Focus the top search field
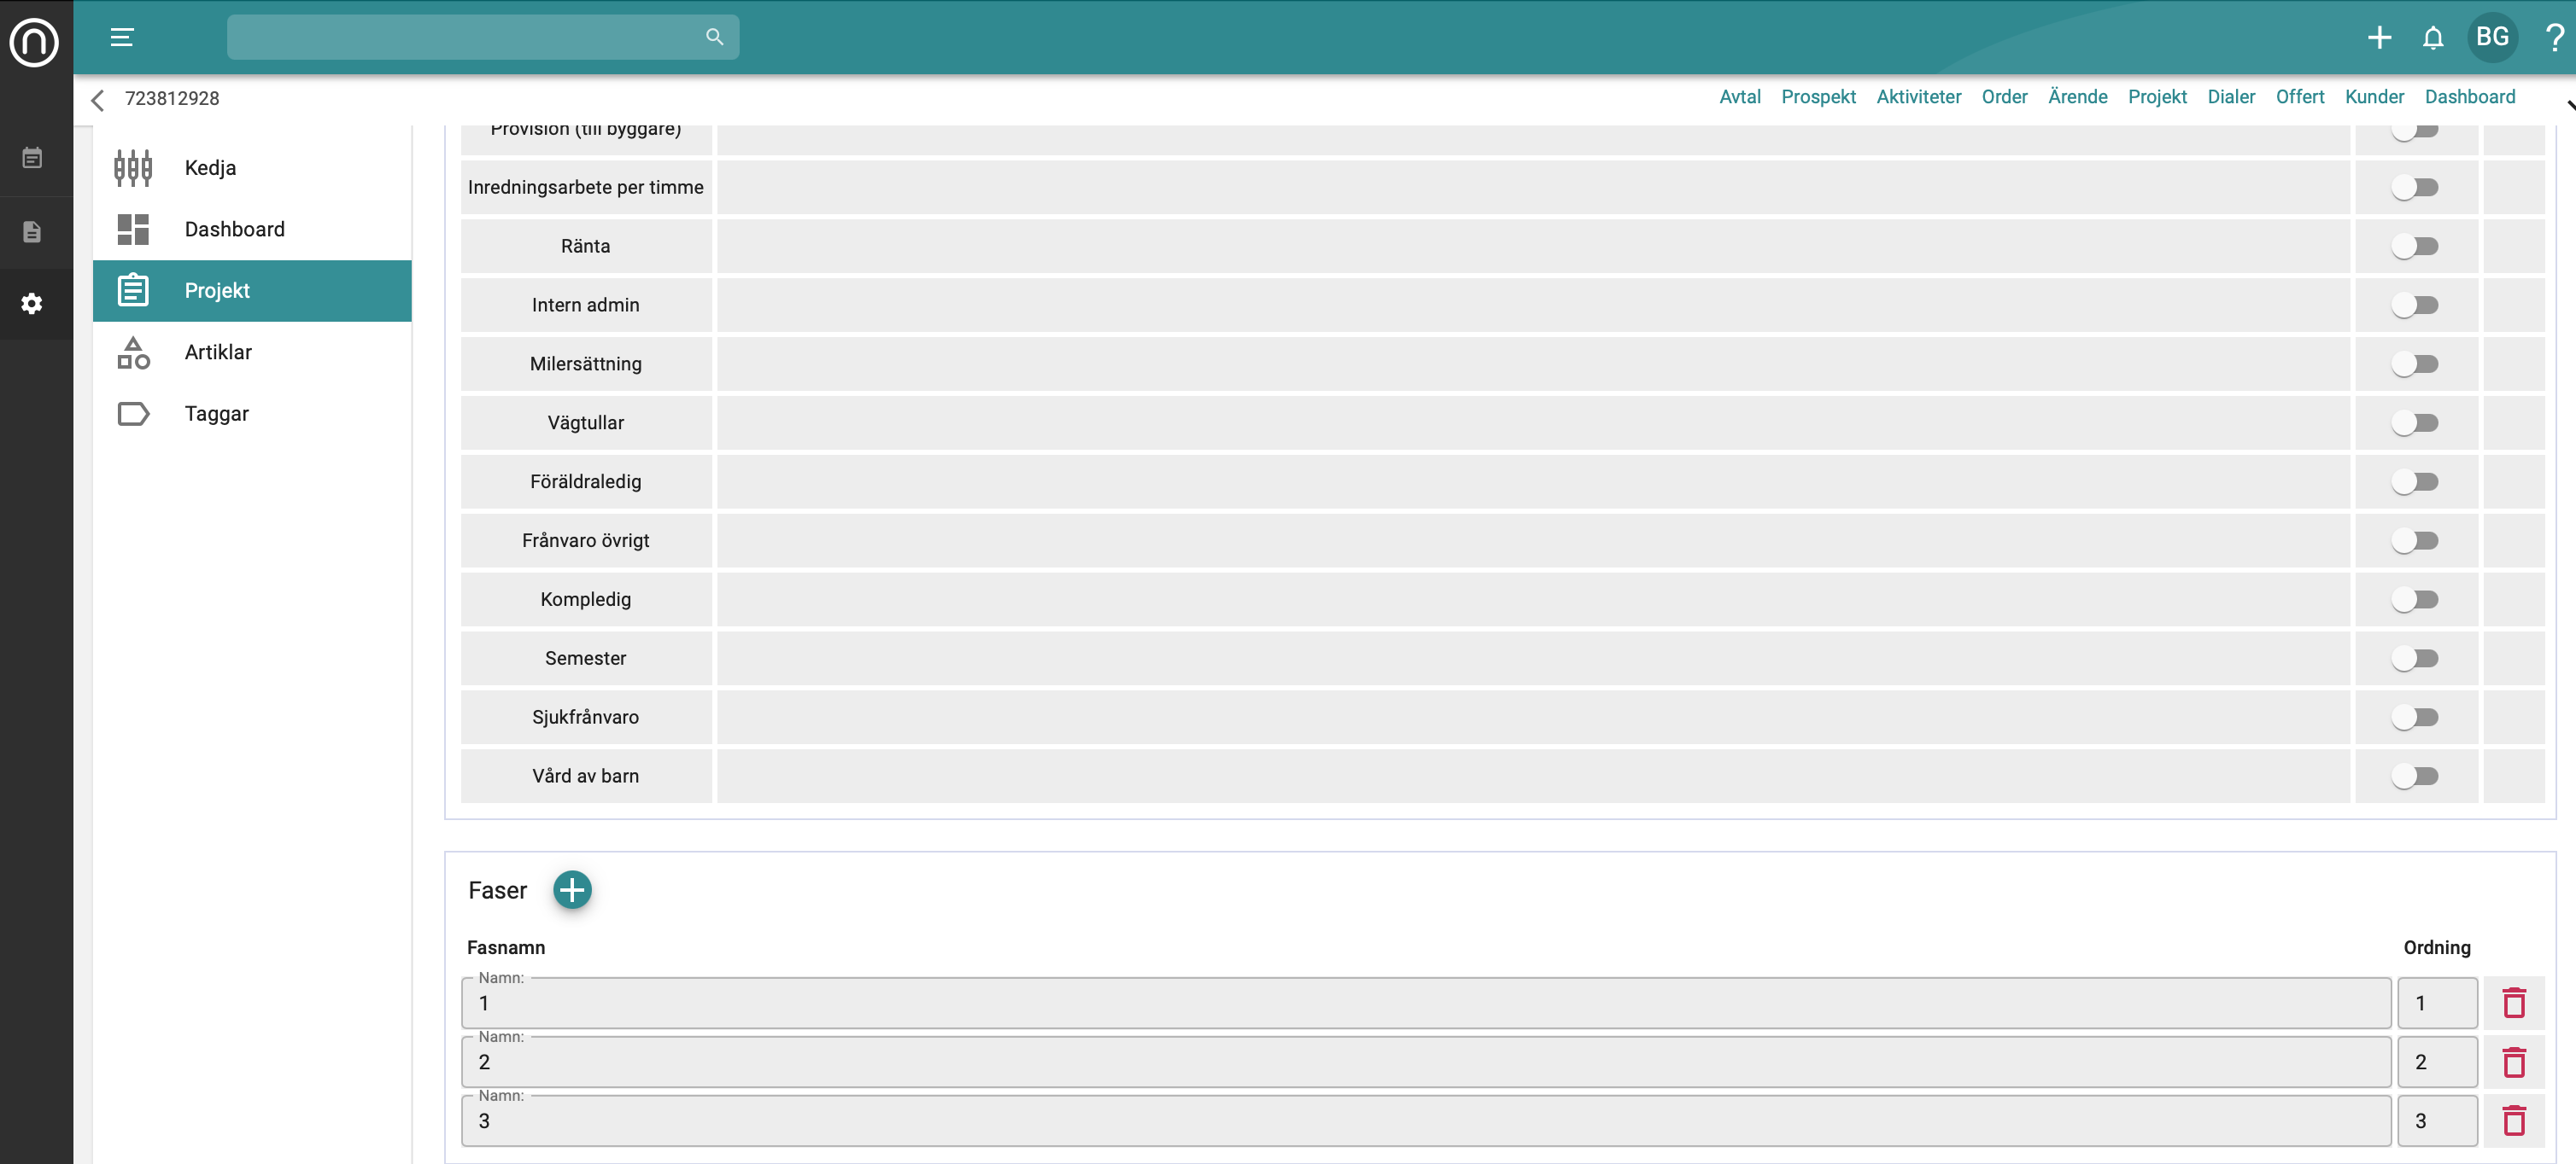This screenshot has width=2576, height=1164. point(483,37)
